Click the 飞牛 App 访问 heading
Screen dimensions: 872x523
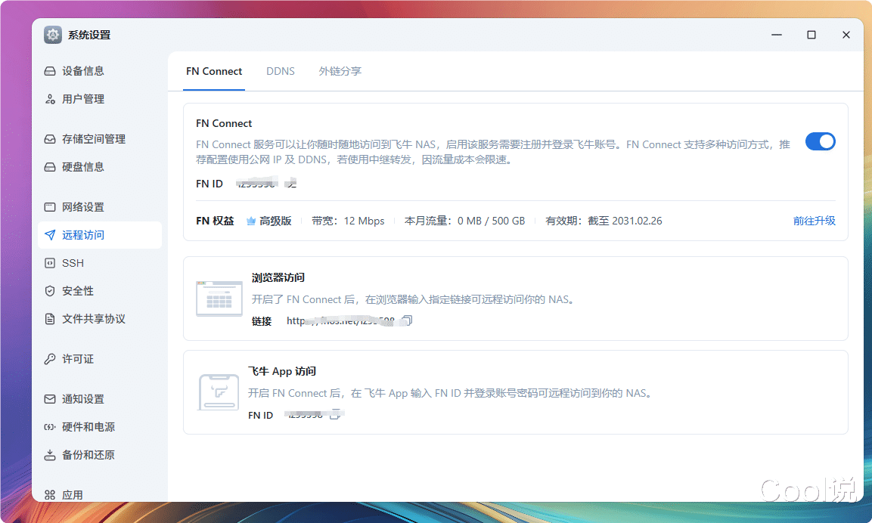[x=282, y=371]
